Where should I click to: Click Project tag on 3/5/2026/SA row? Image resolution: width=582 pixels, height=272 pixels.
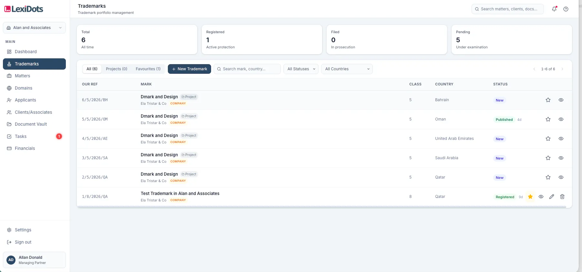(x=189, y=155)
